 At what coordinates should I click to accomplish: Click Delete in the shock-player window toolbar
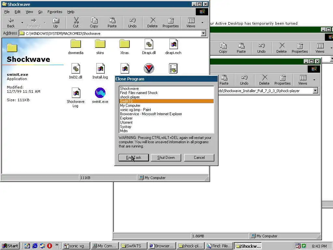point(264,80)
